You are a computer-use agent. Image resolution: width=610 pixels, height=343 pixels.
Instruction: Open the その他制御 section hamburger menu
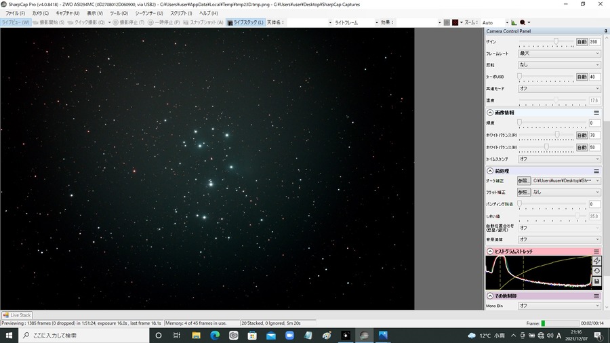pos(596,296)
